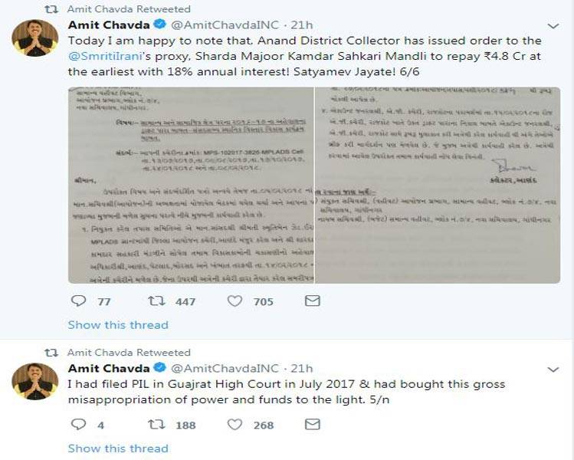Like the tweet with 705 likes
Screen dimensions: 574x460
[x=235, y=301]
